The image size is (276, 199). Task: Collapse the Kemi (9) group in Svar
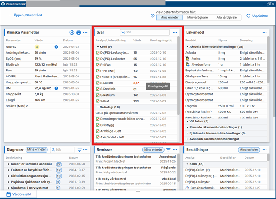click(x=98, y=46)
